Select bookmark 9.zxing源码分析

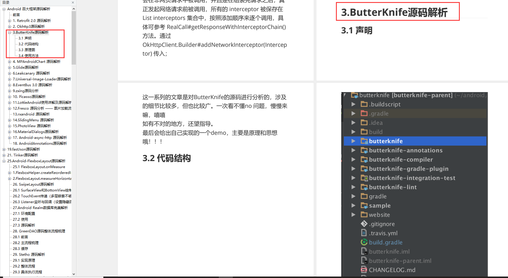[x=26, y=91]
